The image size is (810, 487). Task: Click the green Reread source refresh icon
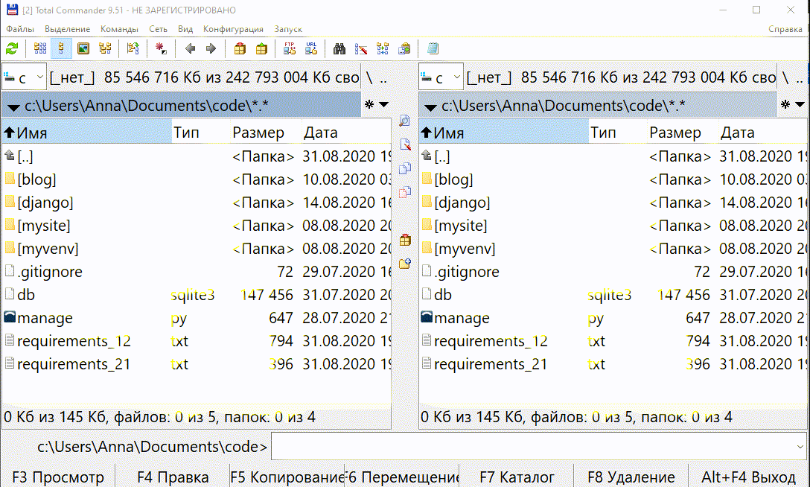point(12,49)
